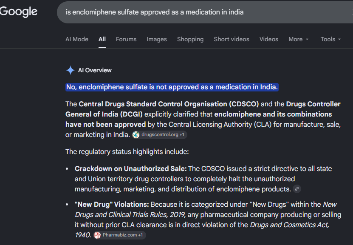Open the Pharmabiz.com +1 source chip
Screen dimensions: 353x245
coord(119,235)
